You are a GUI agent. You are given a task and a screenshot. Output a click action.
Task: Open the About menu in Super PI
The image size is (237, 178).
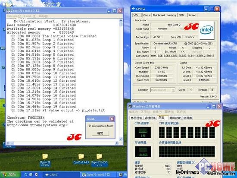point(30,16)
